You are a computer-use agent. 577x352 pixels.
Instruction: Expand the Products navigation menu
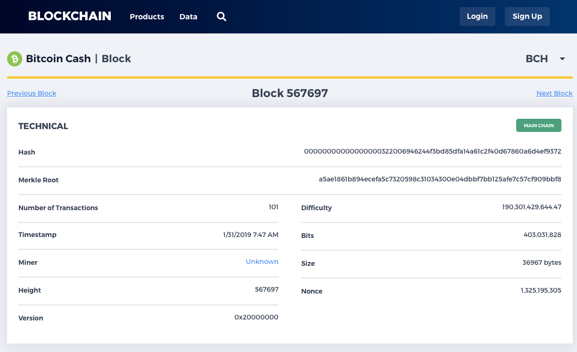click(x=147, y=16)
